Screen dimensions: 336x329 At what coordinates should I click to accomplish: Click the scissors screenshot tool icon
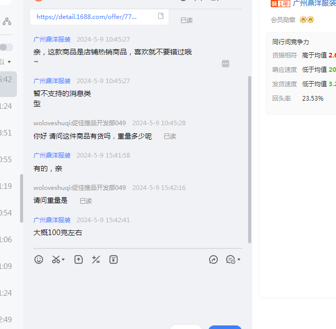coord(55,260)
